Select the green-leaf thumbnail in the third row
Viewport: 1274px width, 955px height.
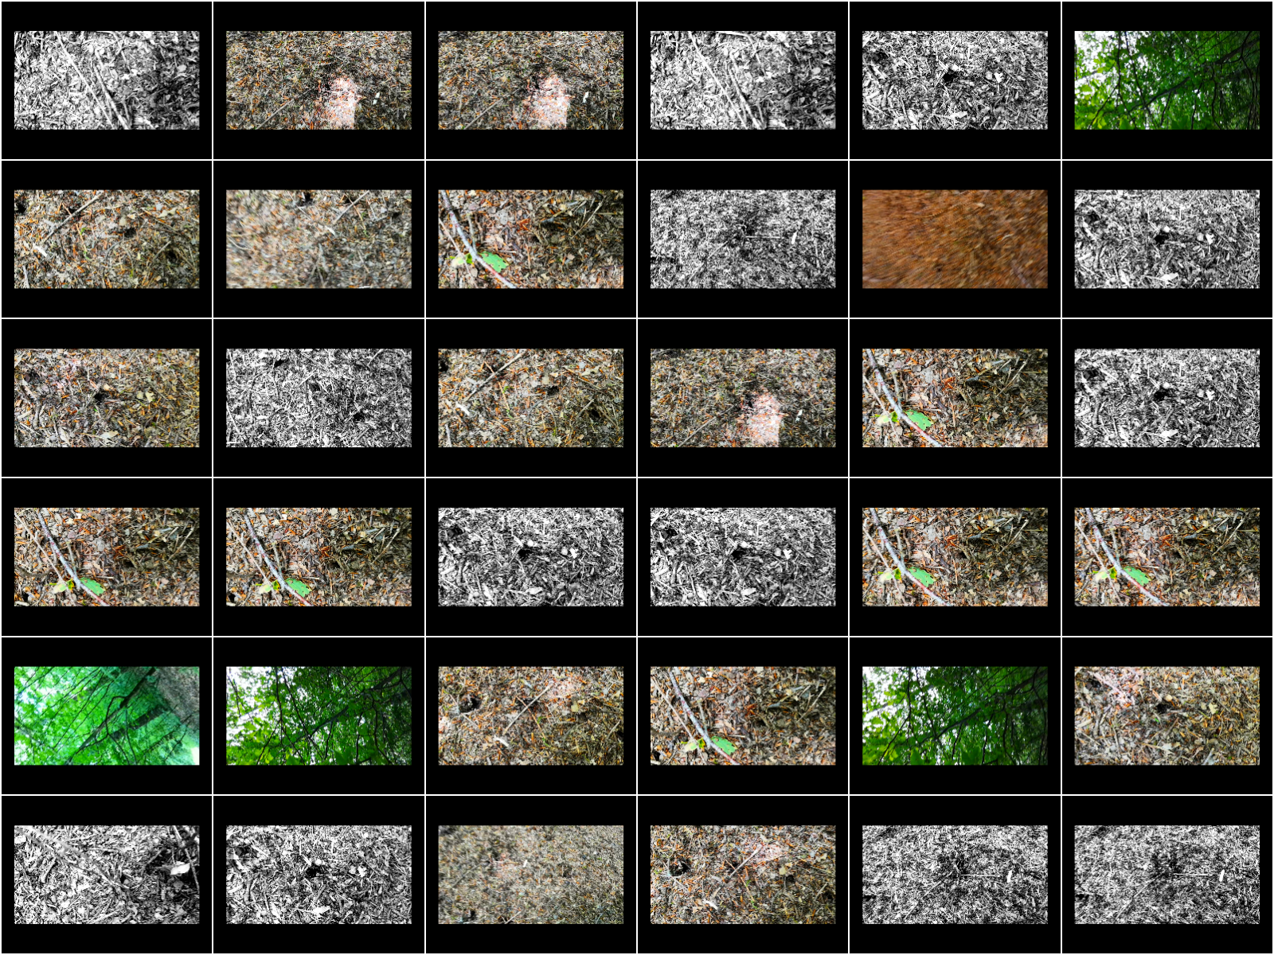pyautogui.click(x=955, y=398)
